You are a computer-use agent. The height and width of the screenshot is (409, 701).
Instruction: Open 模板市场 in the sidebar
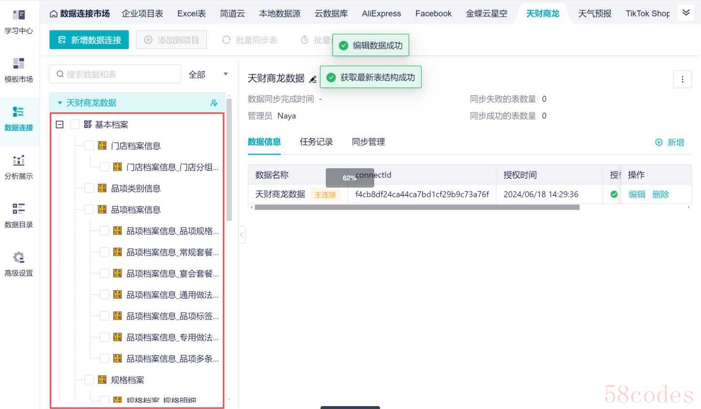[x=19, y=70]
